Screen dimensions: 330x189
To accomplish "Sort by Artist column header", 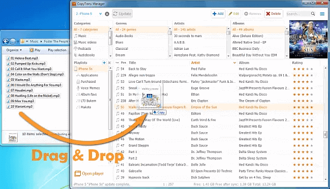I will 195,62.
